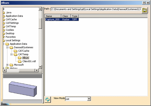Select the Album folder icon in tree
Viewport: 151px width, 106px height.
[x=20, y=58]
